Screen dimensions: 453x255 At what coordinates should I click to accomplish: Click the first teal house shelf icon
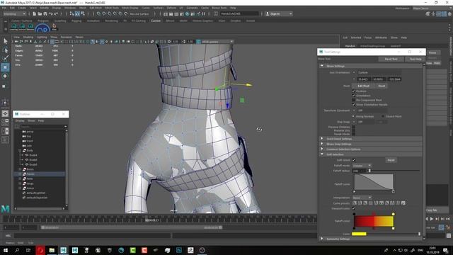[14, 27]
